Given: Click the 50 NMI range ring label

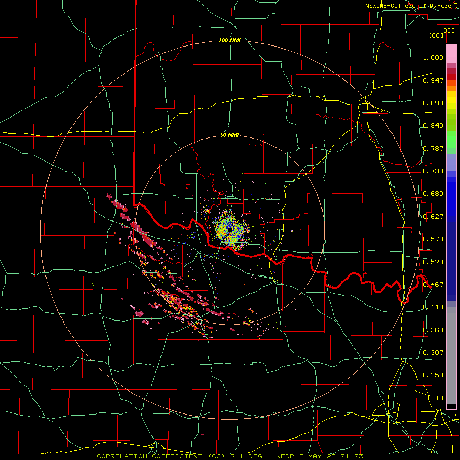Looking at the screenshot, I should point(229,135).
